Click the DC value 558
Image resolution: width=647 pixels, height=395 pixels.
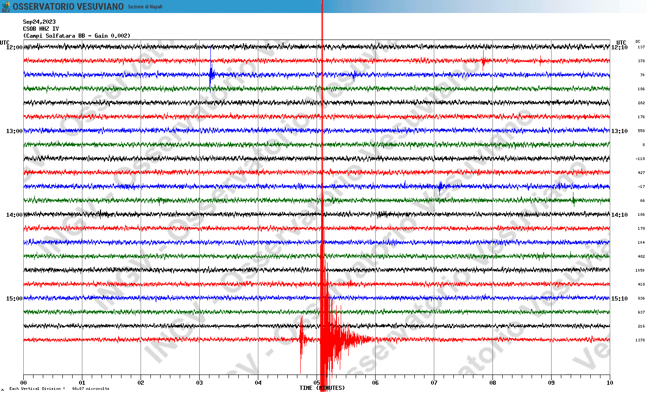(641, 131)
